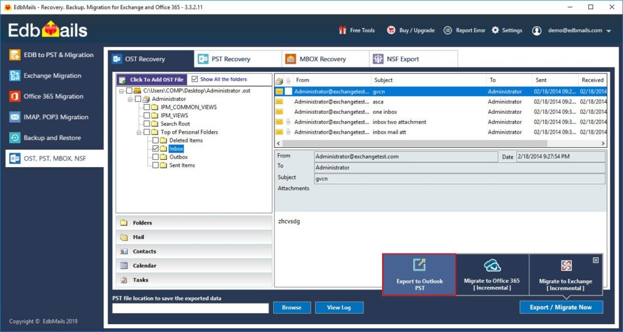This screenshot has height=332, width=623.
Task: Click the Click To Add OST File button
Action: pos(152,80)
